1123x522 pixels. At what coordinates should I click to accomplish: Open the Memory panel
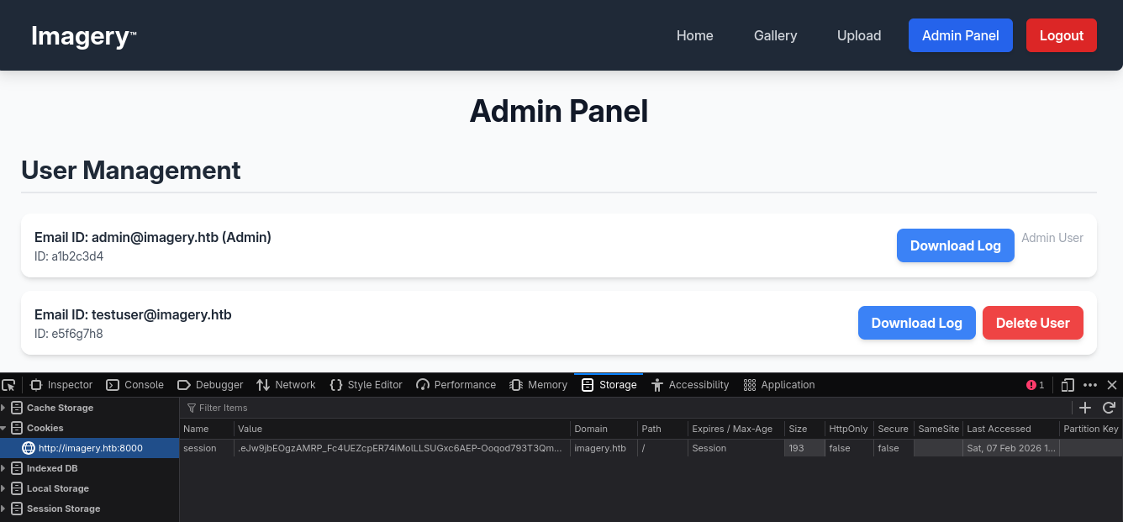point(538,384)
